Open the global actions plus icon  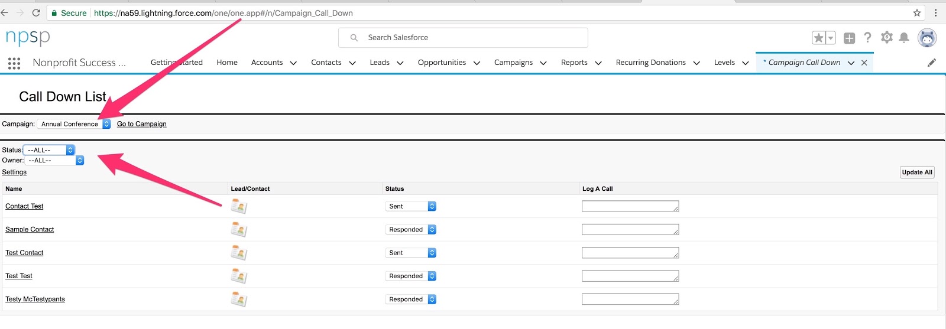coord(849,38)
